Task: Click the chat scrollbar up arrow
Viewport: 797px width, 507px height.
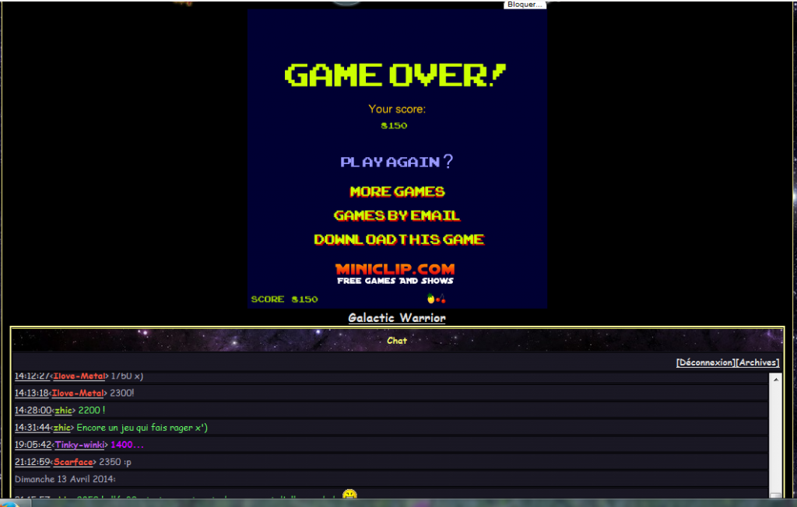Action: pos(776,379)
